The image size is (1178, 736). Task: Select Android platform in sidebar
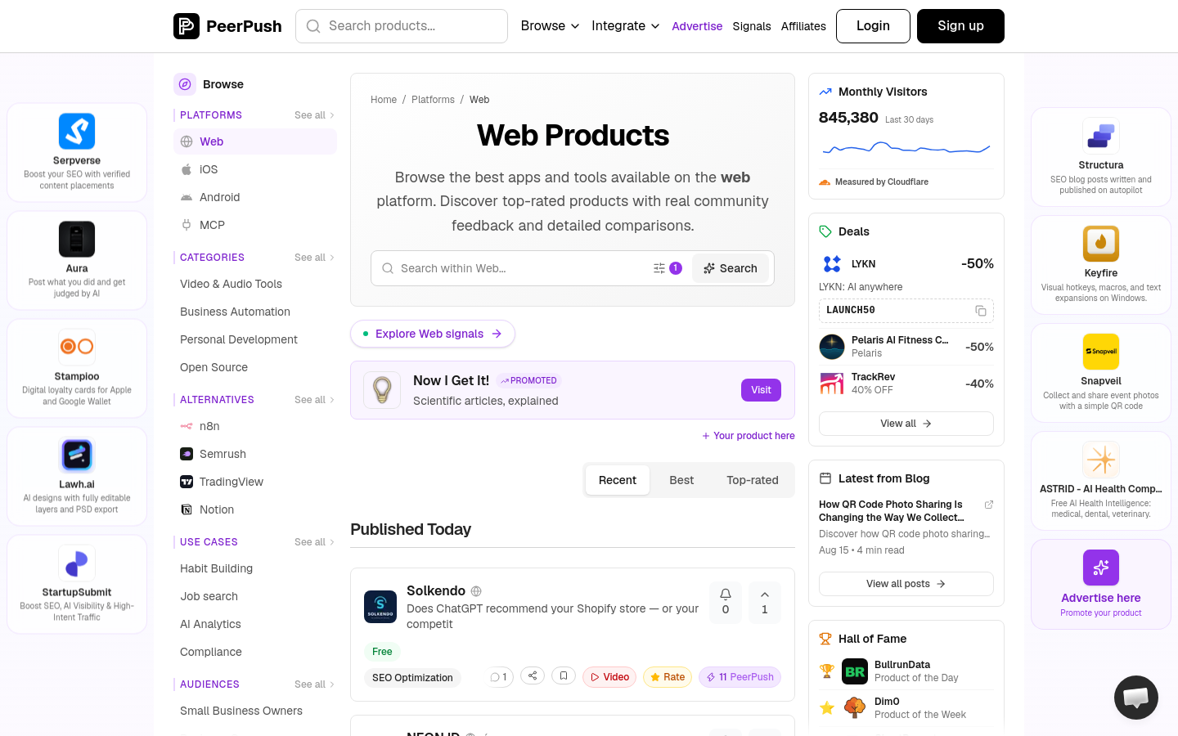[x=255, y=197]
